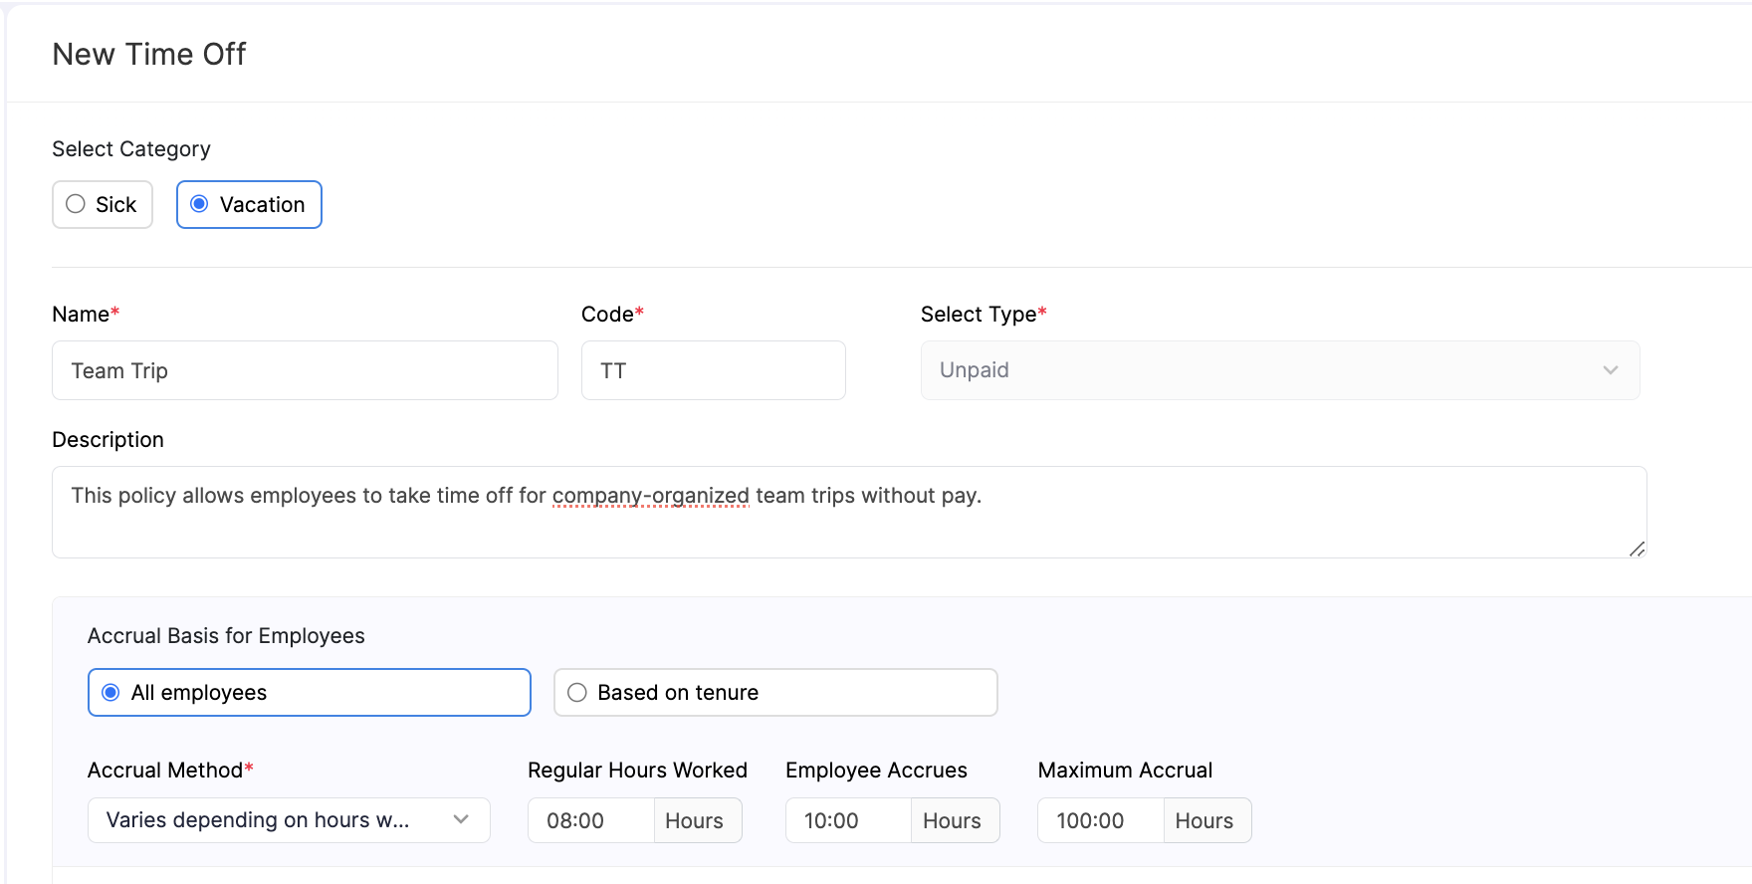1752x884 pixels.
Task: Click the Employee Accrues 10:00 field
Action: click(848, 820)
